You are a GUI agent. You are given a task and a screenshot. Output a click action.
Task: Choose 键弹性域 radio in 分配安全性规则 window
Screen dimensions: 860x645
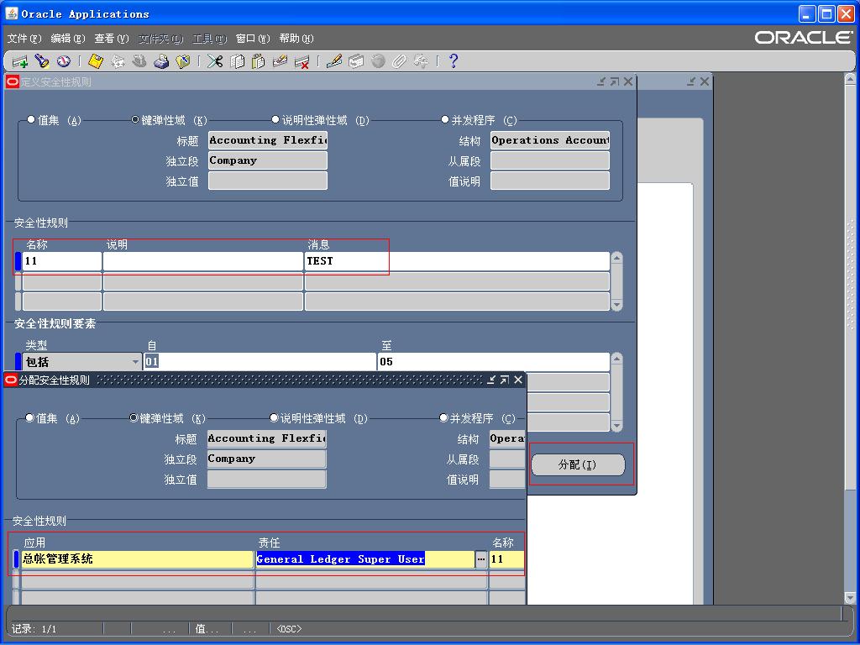coord(134,418)
